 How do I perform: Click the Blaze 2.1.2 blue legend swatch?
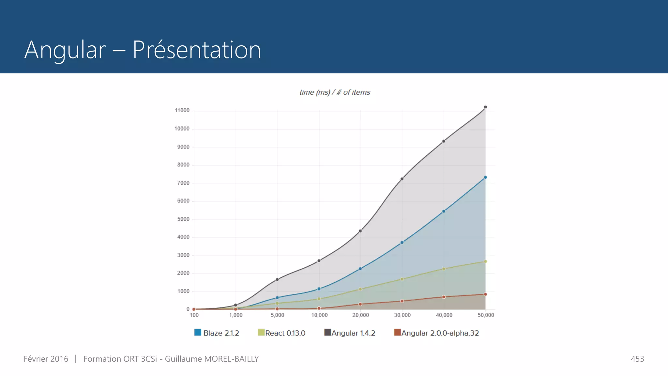click(198, 332)
